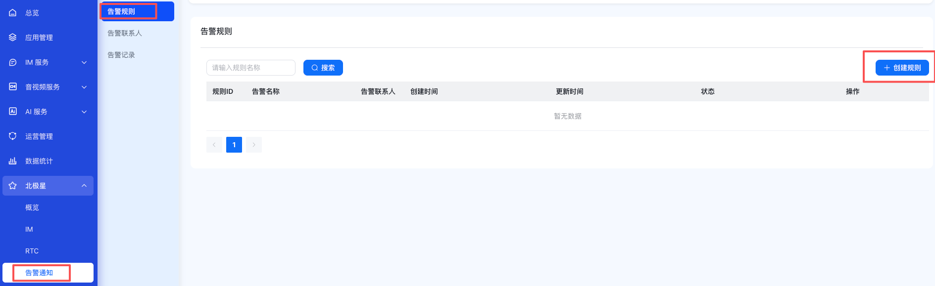Open the 告警记录 submenu item

[x=121, y=55]
